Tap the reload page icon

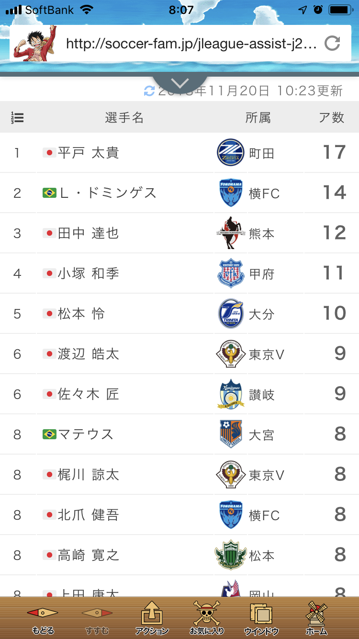pos(332,44)
